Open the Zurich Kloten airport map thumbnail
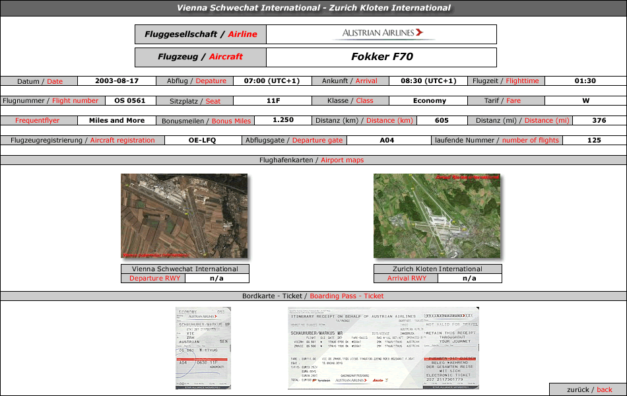This screenshot has height=396, width=627. click(437, 216)
